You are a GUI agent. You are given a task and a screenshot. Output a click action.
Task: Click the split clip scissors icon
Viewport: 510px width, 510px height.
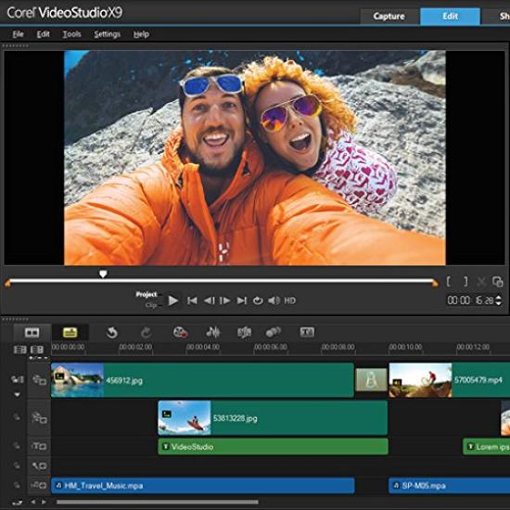[481, 282]
